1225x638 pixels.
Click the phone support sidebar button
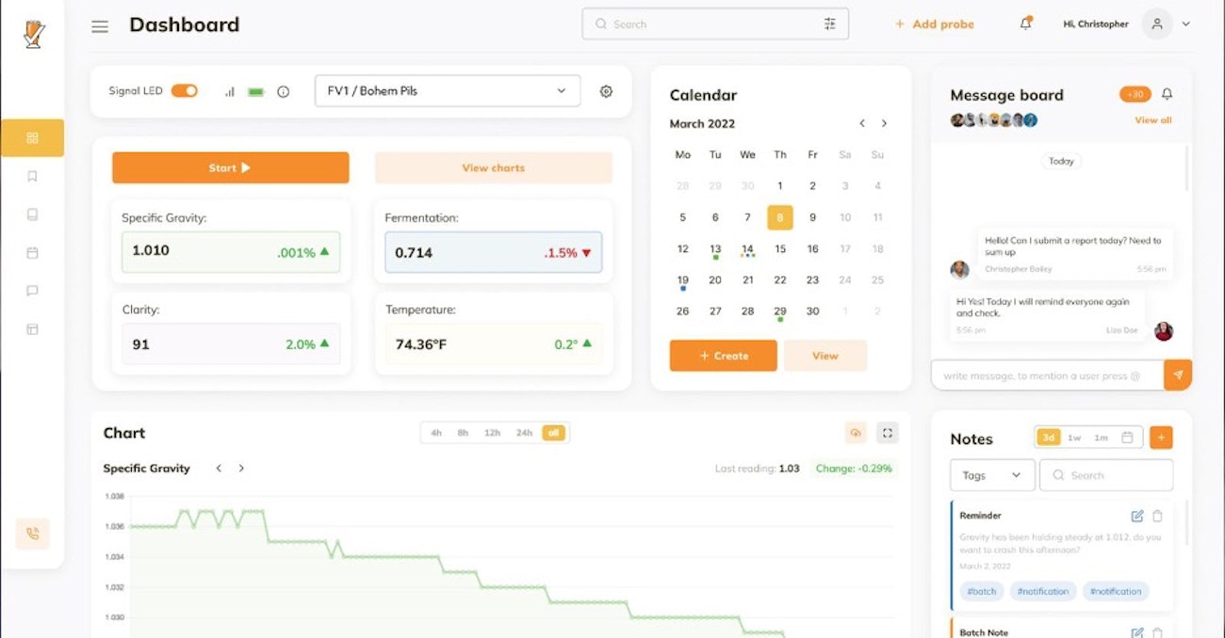click(32, 534)
